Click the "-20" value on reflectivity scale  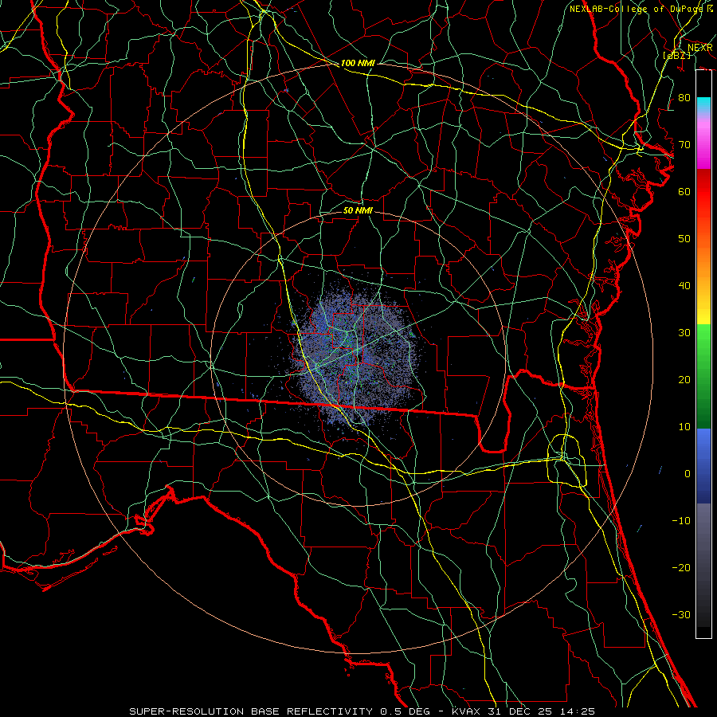[681, 567]
